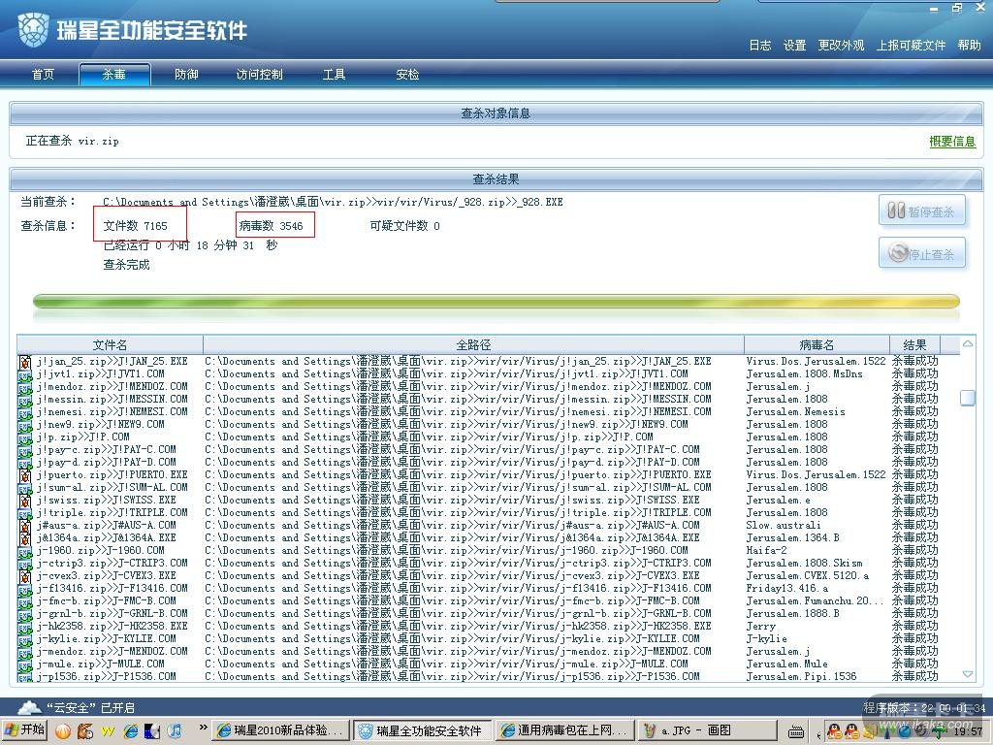Click the icon of row j!jan_25.zip

pyautogui.click(x=24, y=362)
